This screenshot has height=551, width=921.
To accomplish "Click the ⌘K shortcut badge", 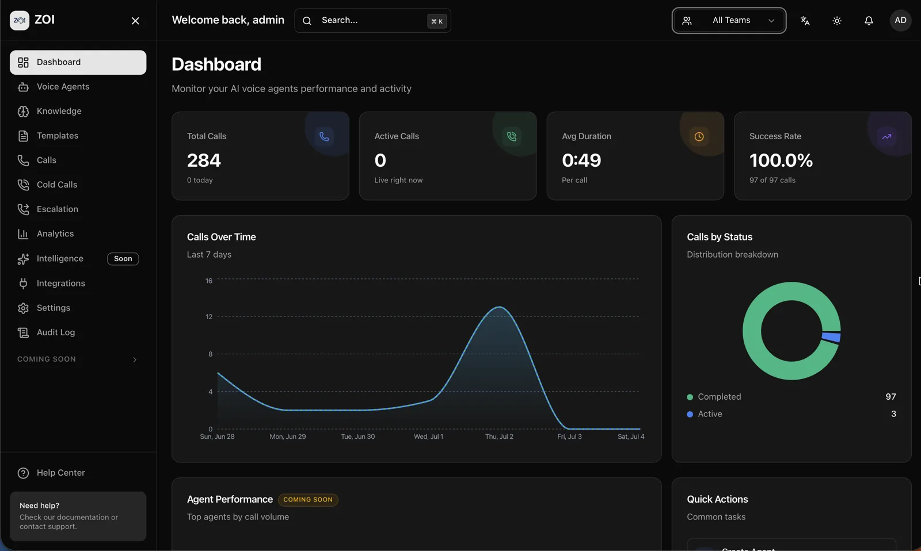I will 437,21.
